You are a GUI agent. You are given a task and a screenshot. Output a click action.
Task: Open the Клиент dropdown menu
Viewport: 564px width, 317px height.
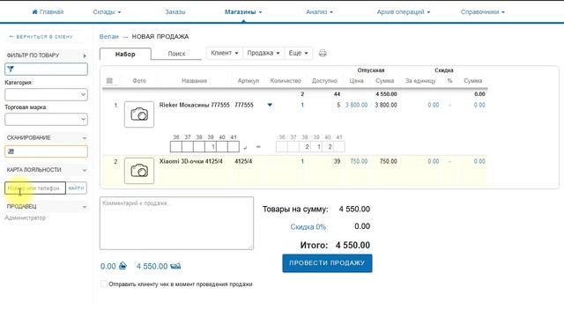(225, 53)
